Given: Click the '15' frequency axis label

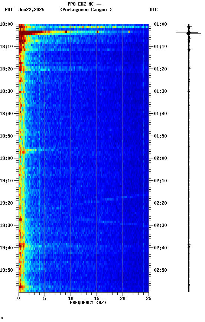Looking at the screenshot, I should coord(97,299).
